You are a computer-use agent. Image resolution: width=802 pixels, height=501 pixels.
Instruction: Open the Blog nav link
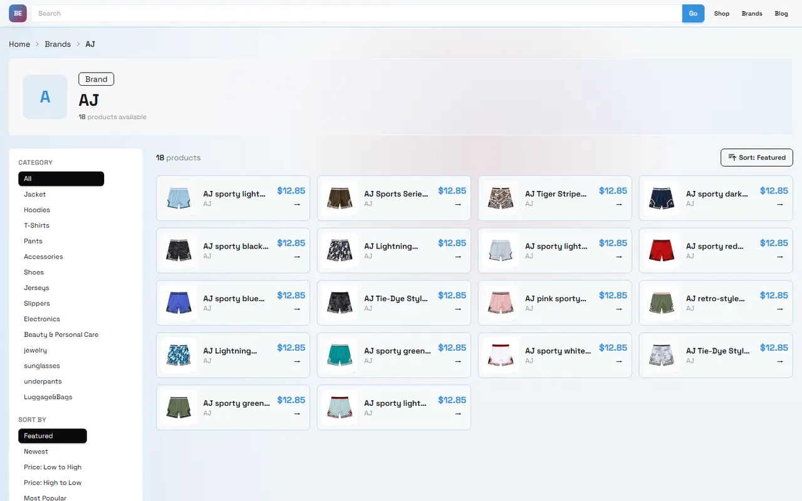click(x=781, y=13)
